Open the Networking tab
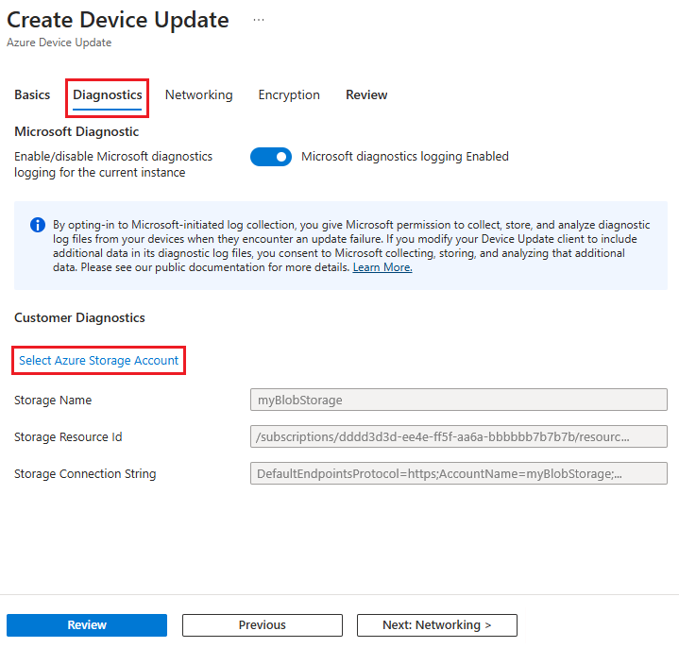 tap(198, 95)
